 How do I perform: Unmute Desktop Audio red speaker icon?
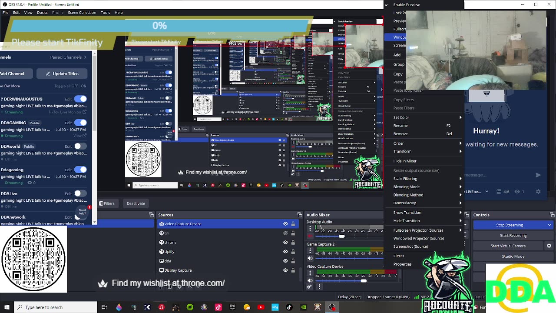tap(310, 236)
